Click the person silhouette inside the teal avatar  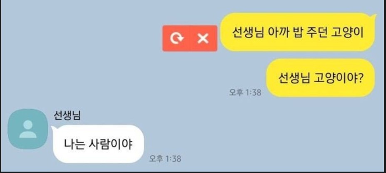(x=28, y=129)
